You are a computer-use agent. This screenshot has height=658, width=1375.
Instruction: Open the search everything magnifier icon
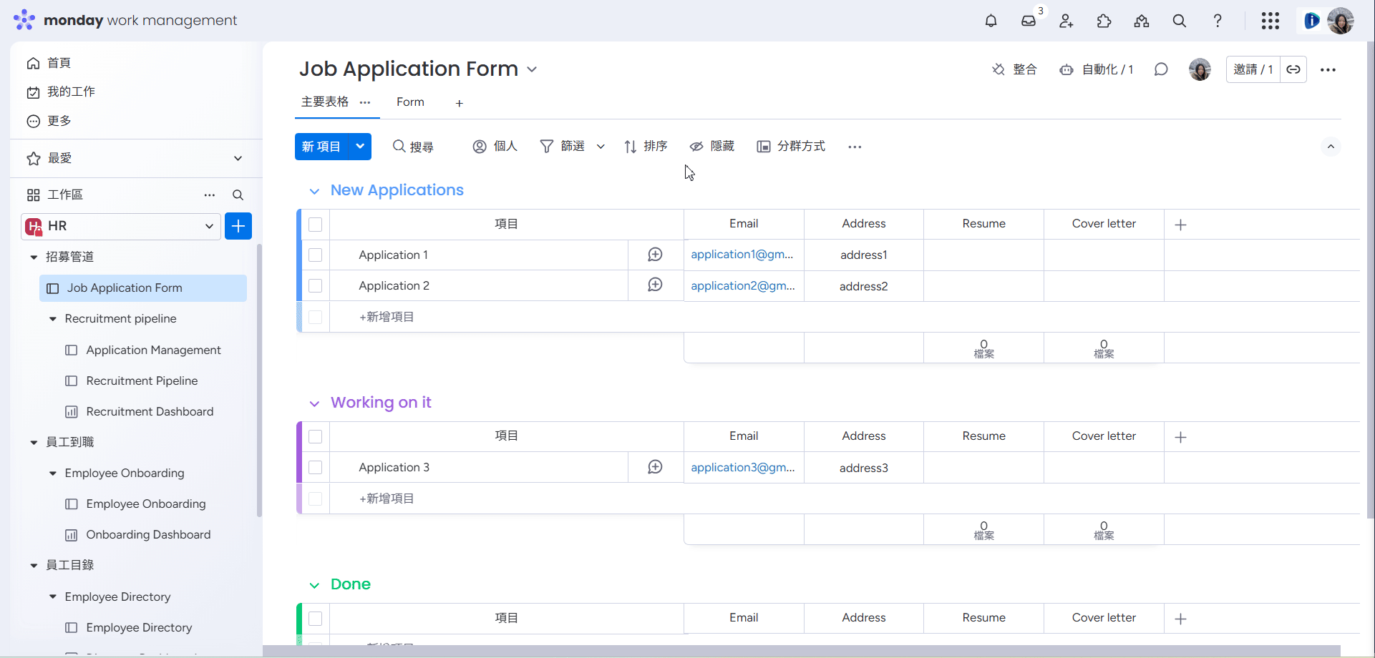(x=1180, y=21)
